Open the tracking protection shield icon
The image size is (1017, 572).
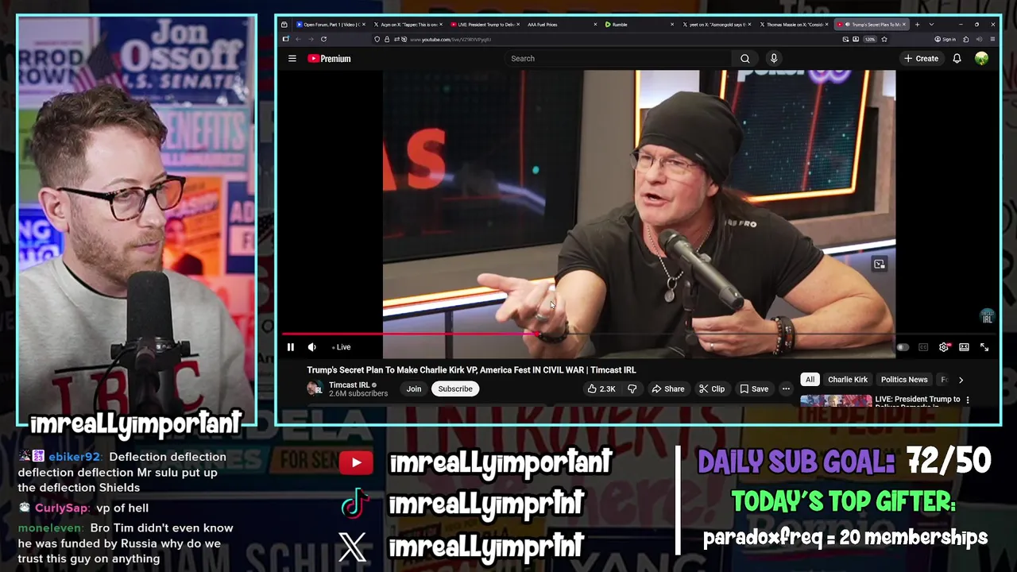[377, 39]
